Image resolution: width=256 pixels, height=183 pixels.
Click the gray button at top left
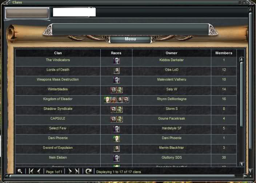coord(27,13)
